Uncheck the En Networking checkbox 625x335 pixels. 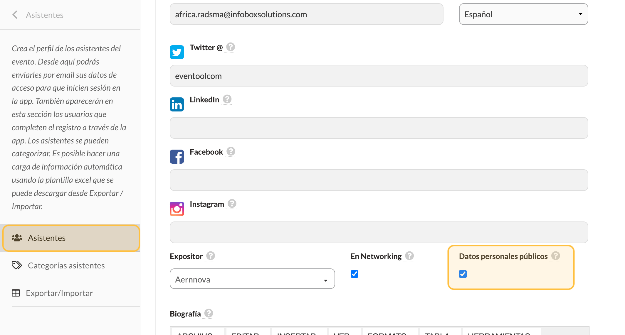(354, 274)
